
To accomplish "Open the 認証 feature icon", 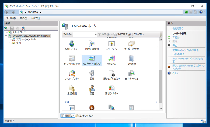I will tap(92, 90).
